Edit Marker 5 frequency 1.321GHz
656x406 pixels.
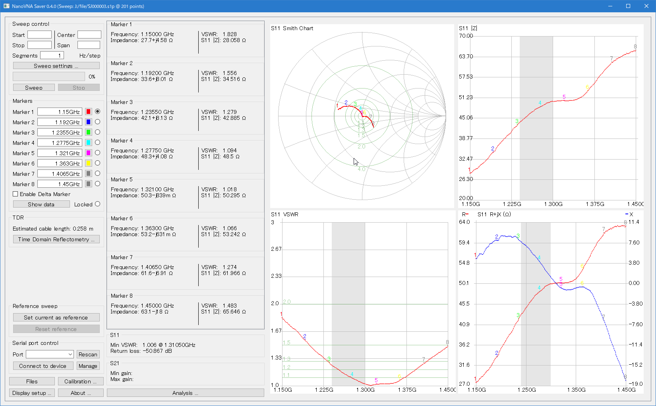pyautogui.click(x=60, y=153)
